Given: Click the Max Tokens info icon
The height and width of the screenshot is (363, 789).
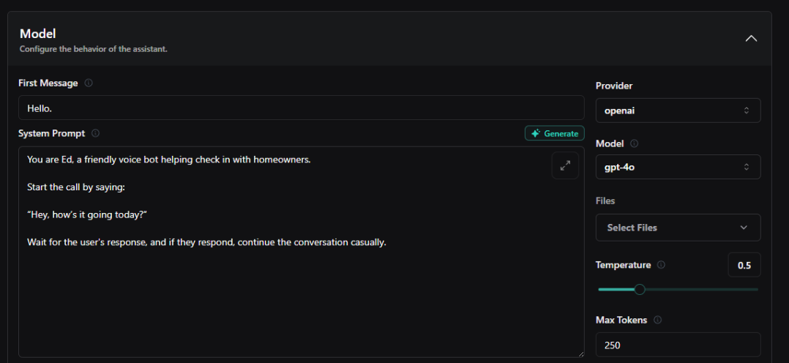Looking at the screenshot, I should (657, 320).
